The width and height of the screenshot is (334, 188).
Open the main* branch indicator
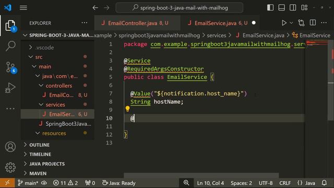click(x=28, y=183)
